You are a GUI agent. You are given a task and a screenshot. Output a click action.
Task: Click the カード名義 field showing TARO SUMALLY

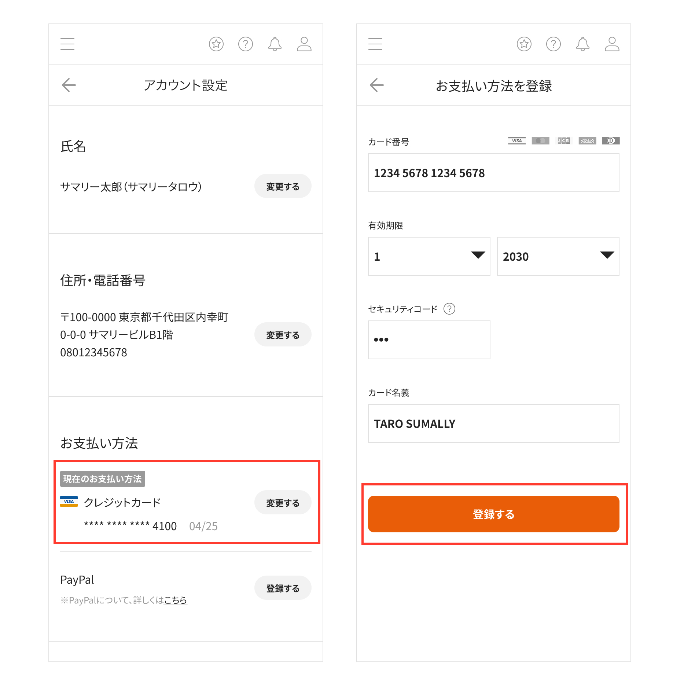493,424
